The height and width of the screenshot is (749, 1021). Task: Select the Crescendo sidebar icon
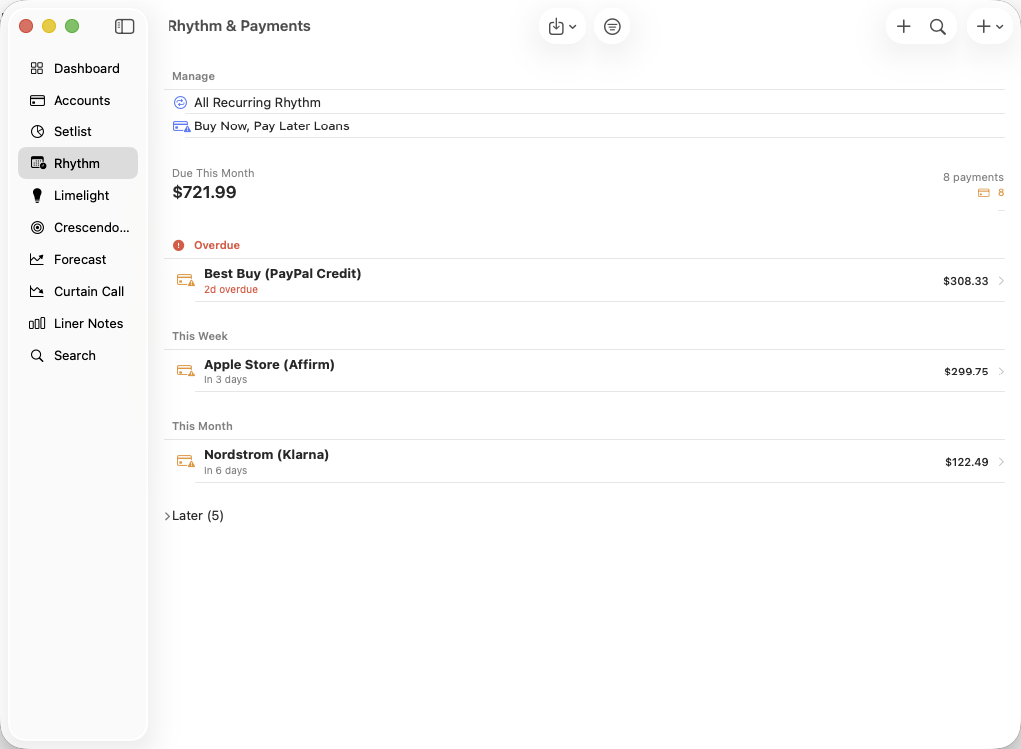tap(38, 227)
